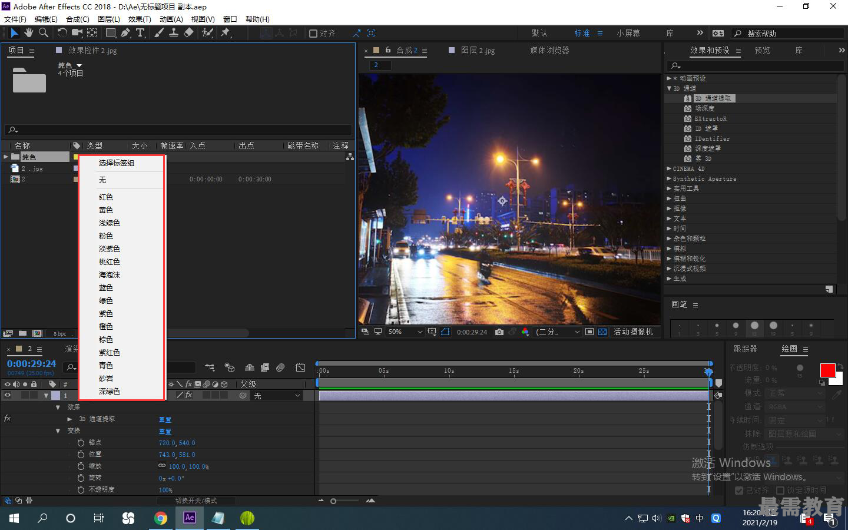Select the Type text tool
Viewport: 848px width, 530px height.
click(140, 33)
